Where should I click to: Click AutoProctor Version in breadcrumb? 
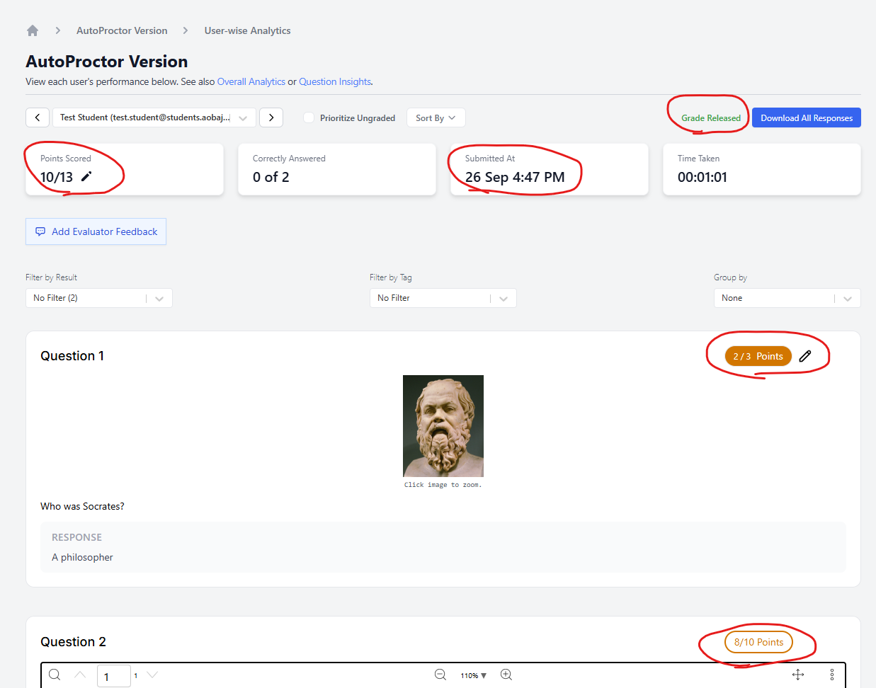pos(122,30)
